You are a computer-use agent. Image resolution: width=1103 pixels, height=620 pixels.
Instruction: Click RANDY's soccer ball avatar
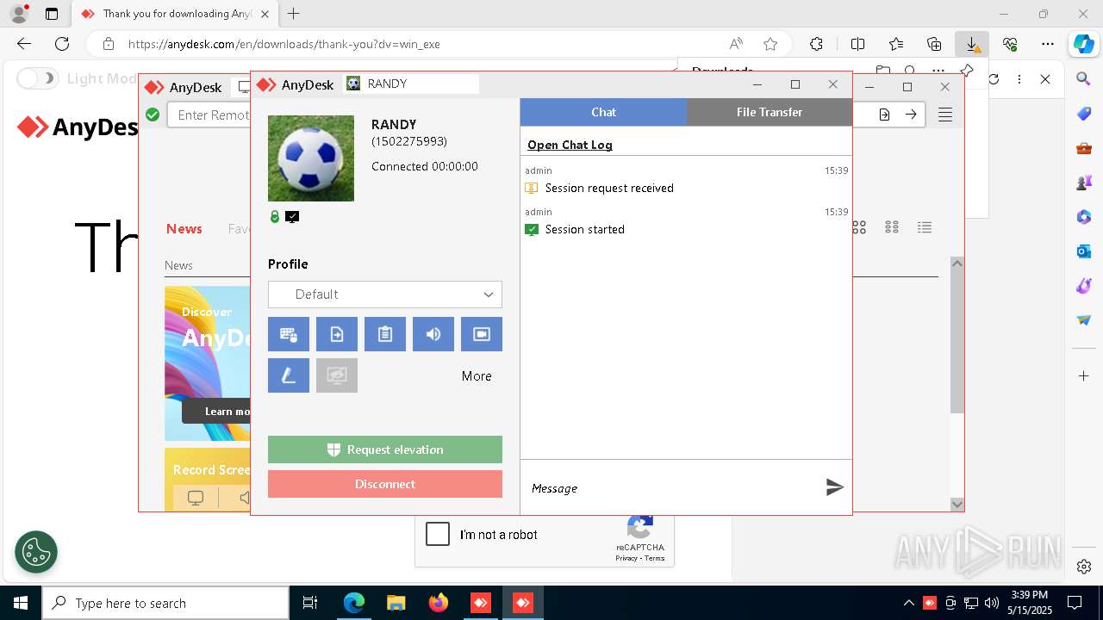point(311,158)
